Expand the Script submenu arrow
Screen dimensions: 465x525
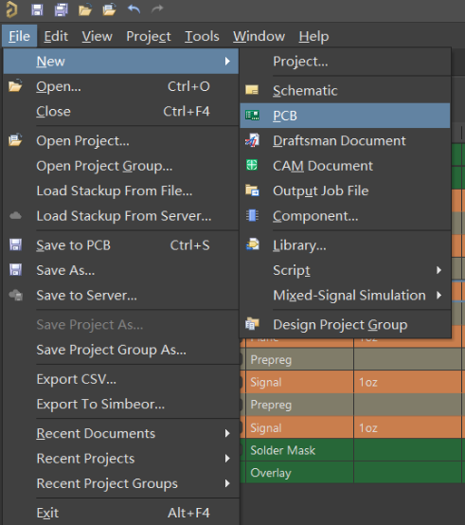438,270
